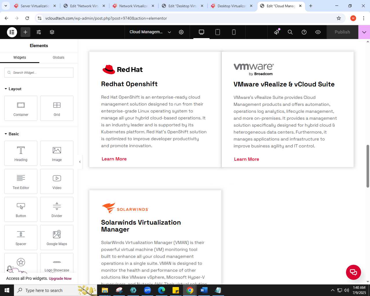Screen dimensions: 370x296
Task: Switch to tablet responsive view
Action: (x=218, y=32)
